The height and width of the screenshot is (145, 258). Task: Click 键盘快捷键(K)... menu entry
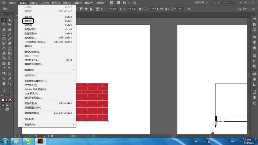[x=33, y=113]
